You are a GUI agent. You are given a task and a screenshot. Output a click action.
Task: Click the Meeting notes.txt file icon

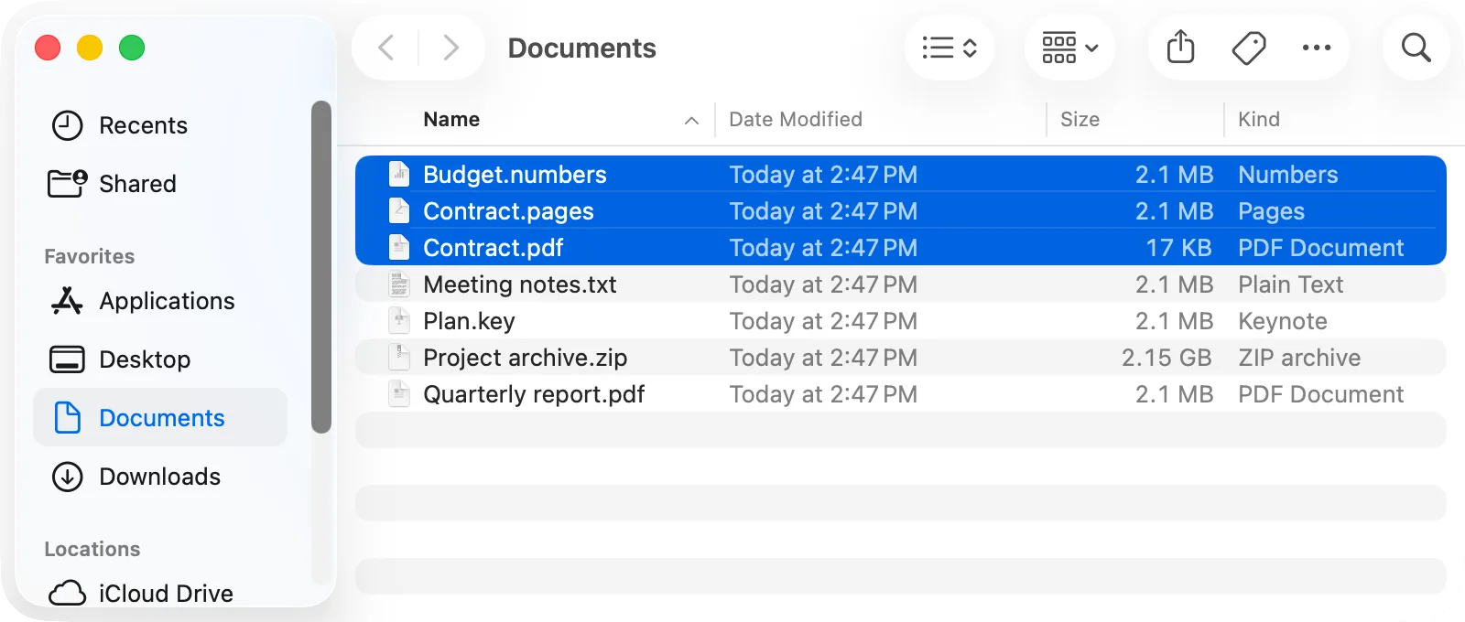[399, 284]
